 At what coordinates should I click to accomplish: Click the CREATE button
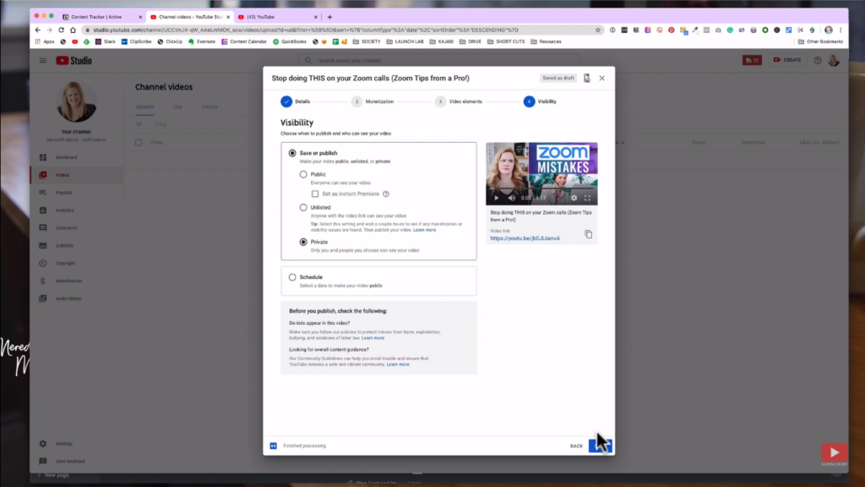point(787,60)
